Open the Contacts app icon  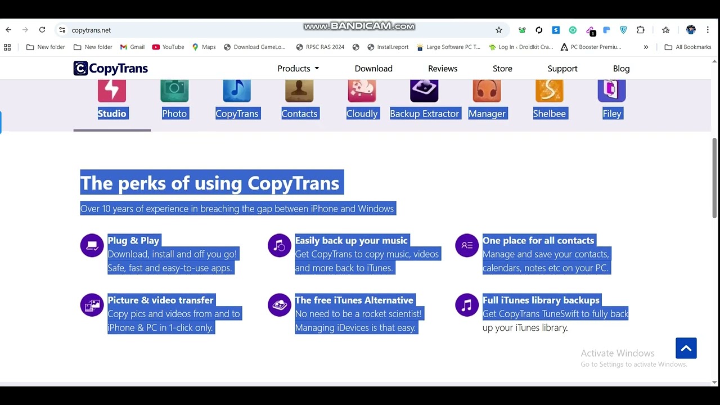299,91
